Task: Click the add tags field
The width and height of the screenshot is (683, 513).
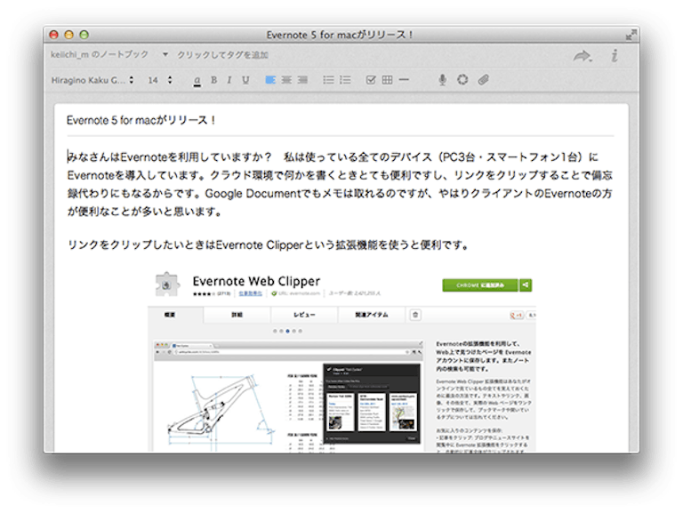Action: (222, 55)
